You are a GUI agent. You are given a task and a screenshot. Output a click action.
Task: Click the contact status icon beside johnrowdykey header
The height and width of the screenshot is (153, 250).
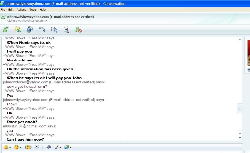[x=3, y=17]
